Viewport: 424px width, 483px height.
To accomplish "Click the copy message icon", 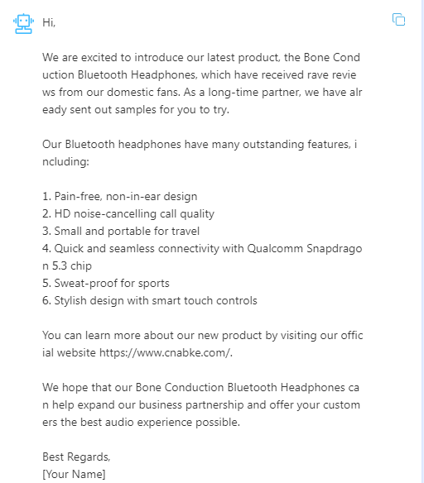I will (398, 19).
